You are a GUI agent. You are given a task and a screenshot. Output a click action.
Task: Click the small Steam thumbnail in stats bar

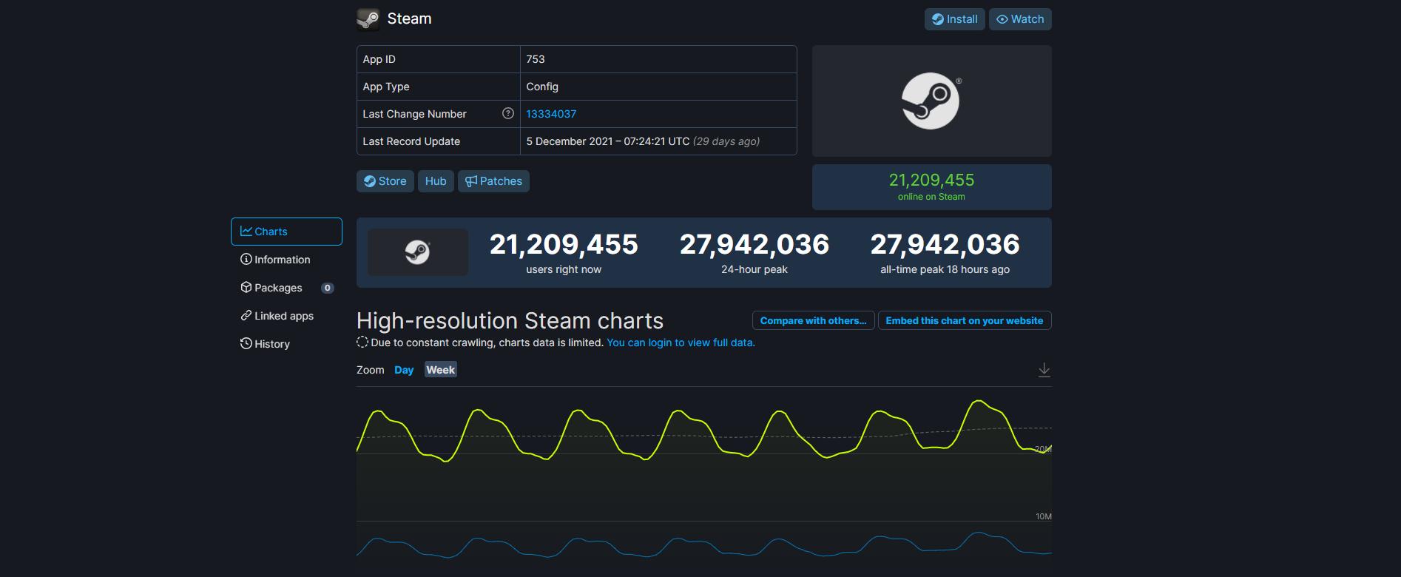click(418, 252)
